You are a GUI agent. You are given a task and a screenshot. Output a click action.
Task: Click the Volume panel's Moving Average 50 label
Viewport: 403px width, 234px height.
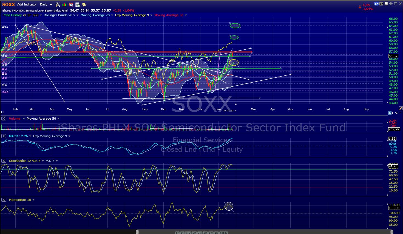coord(41,119)
